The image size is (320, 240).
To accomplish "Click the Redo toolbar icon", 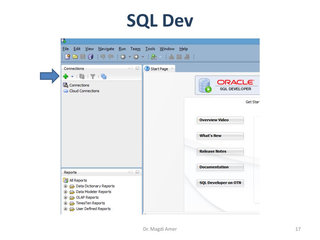I will 111,57.
